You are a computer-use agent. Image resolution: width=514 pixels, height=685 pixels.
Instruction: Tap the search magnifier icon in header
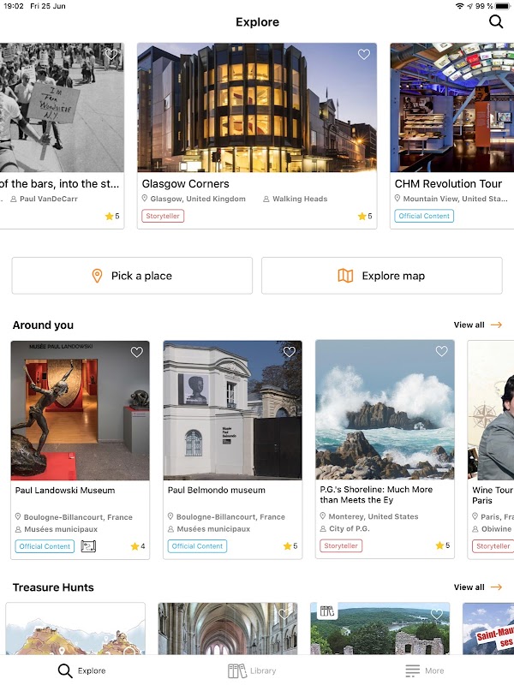[x=496, y=22]
